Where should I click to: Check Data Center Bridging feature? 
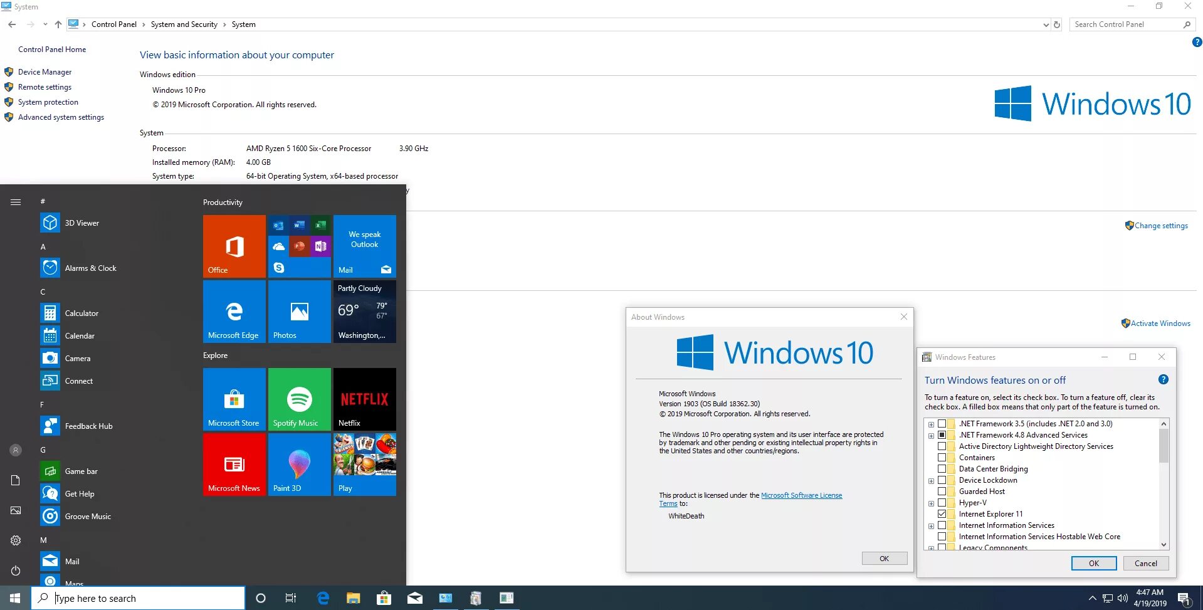[942, 469]
